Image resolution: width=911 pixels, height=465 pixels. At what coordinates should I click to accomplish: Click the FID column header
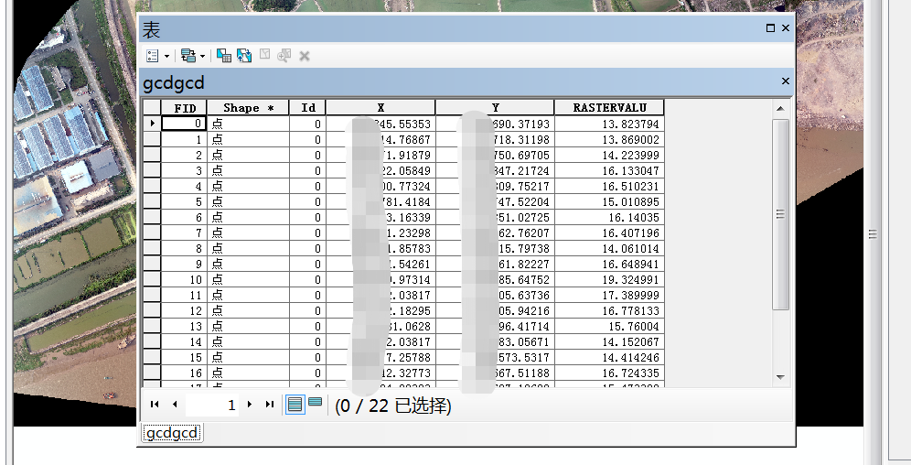(184, 108)
